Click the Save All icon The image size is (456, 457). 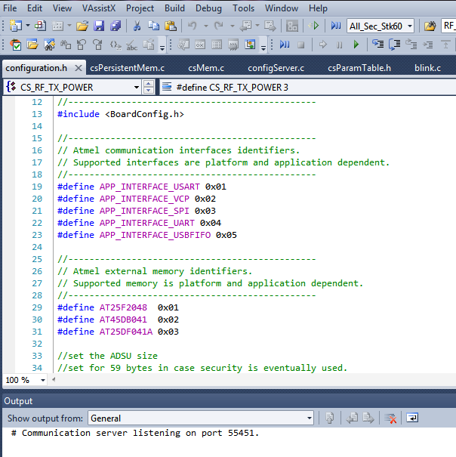(116, 26)
